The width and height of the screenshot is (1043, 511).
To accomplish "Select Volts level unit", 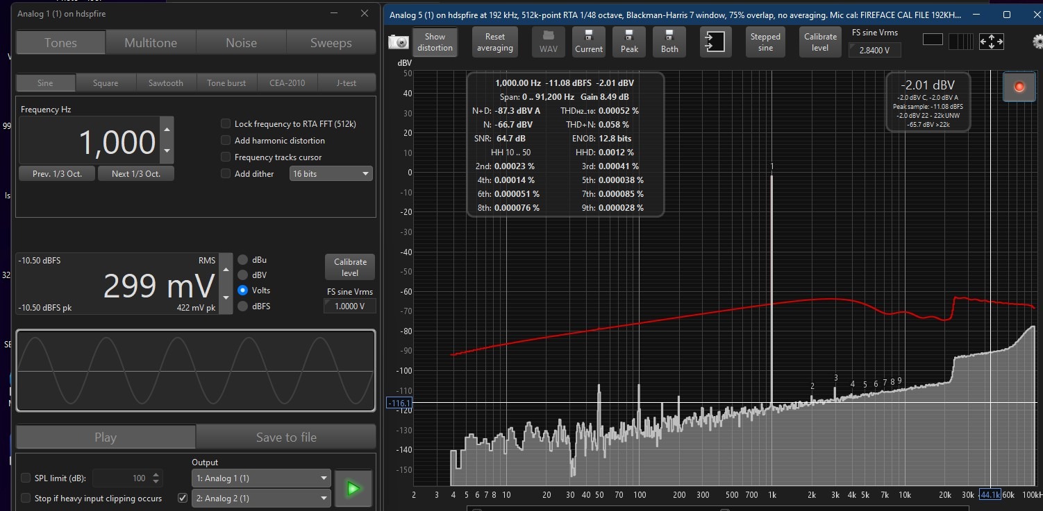I will [x=243, y=291].
